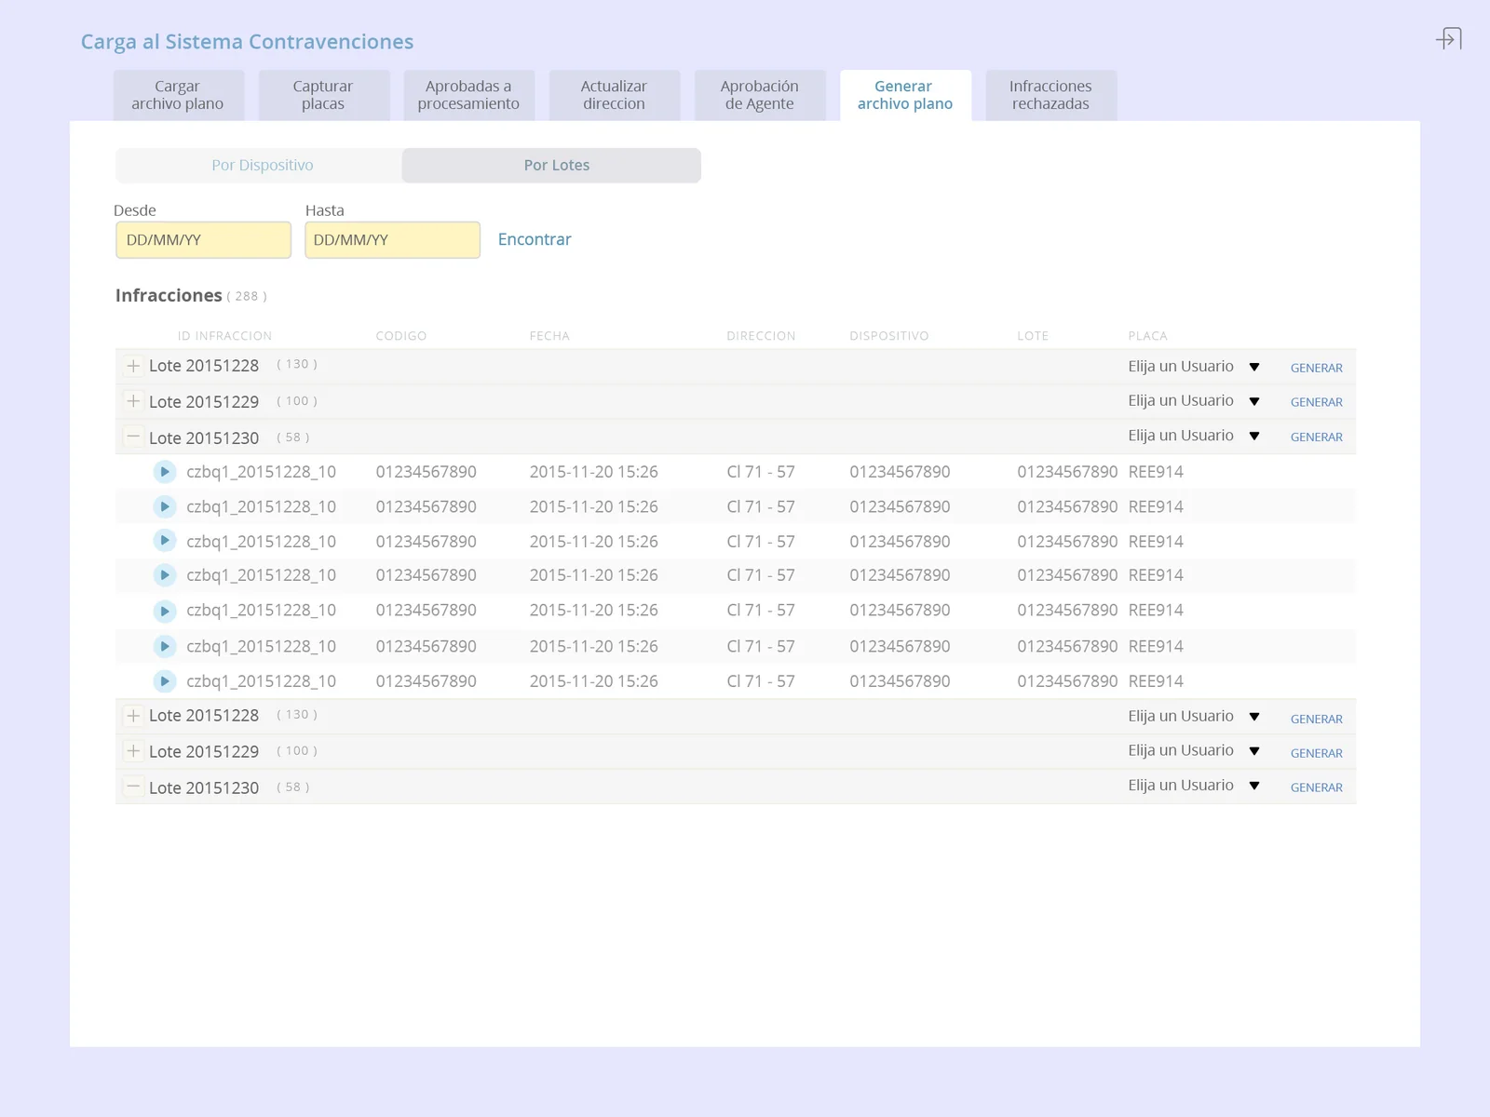Open the Cargar archivo plano tab
The height and width of the screenshot is (1117, 1490).
tap(178, 95)
